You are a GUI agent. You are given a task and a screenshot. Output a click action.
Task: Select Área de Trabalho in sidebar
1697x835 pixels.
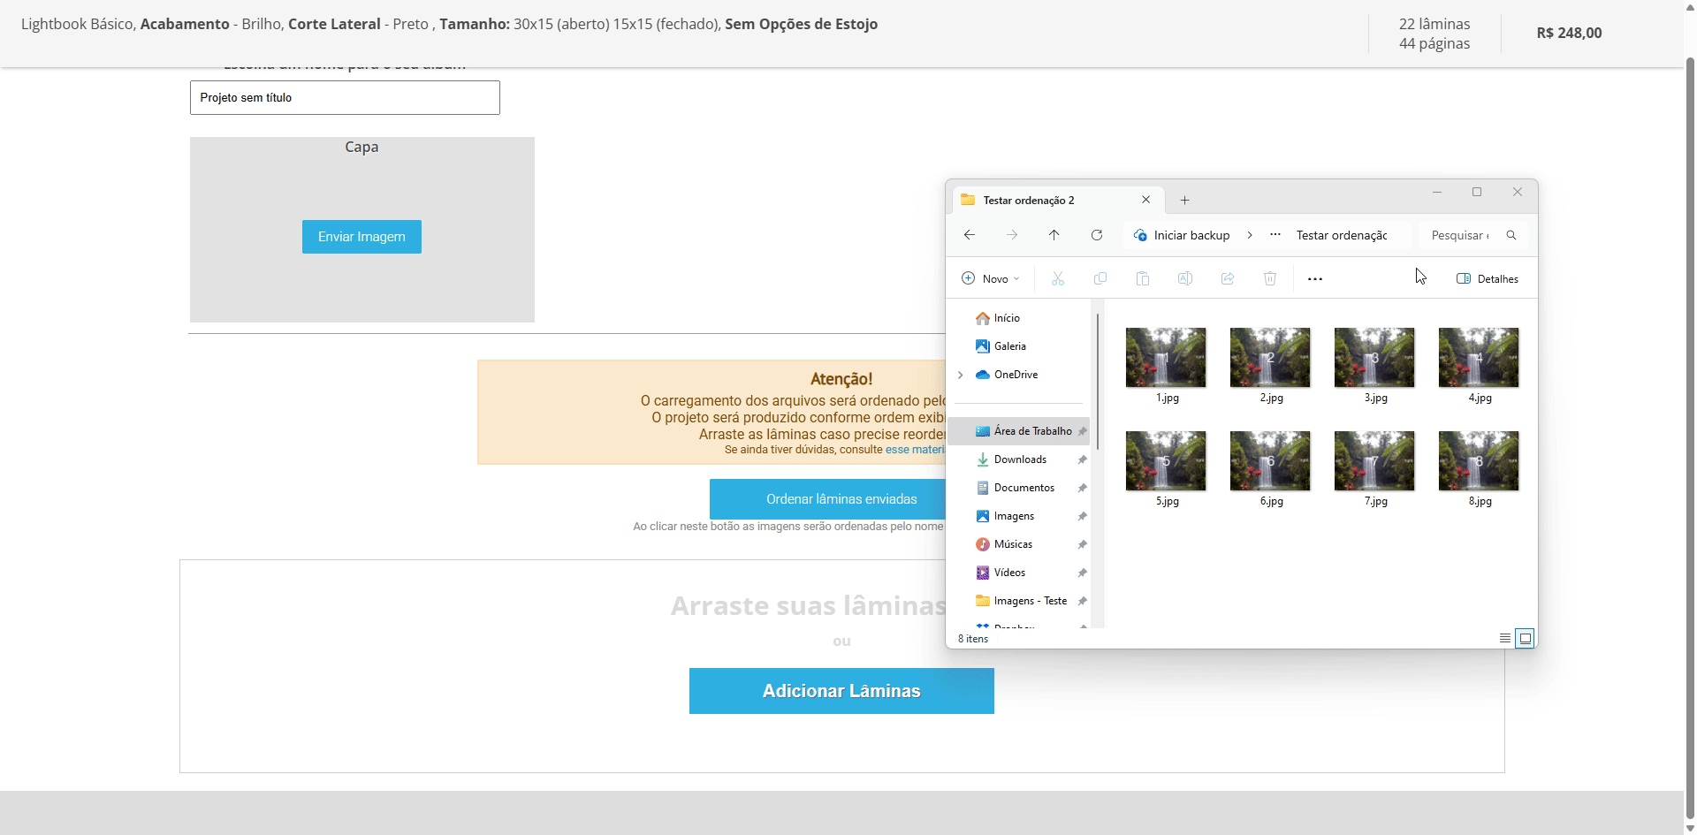click(x=1019, y=431)
